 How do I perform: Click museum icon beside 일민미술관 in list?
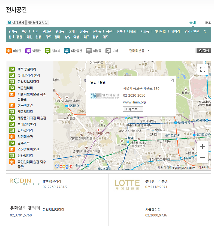point(12,137)
